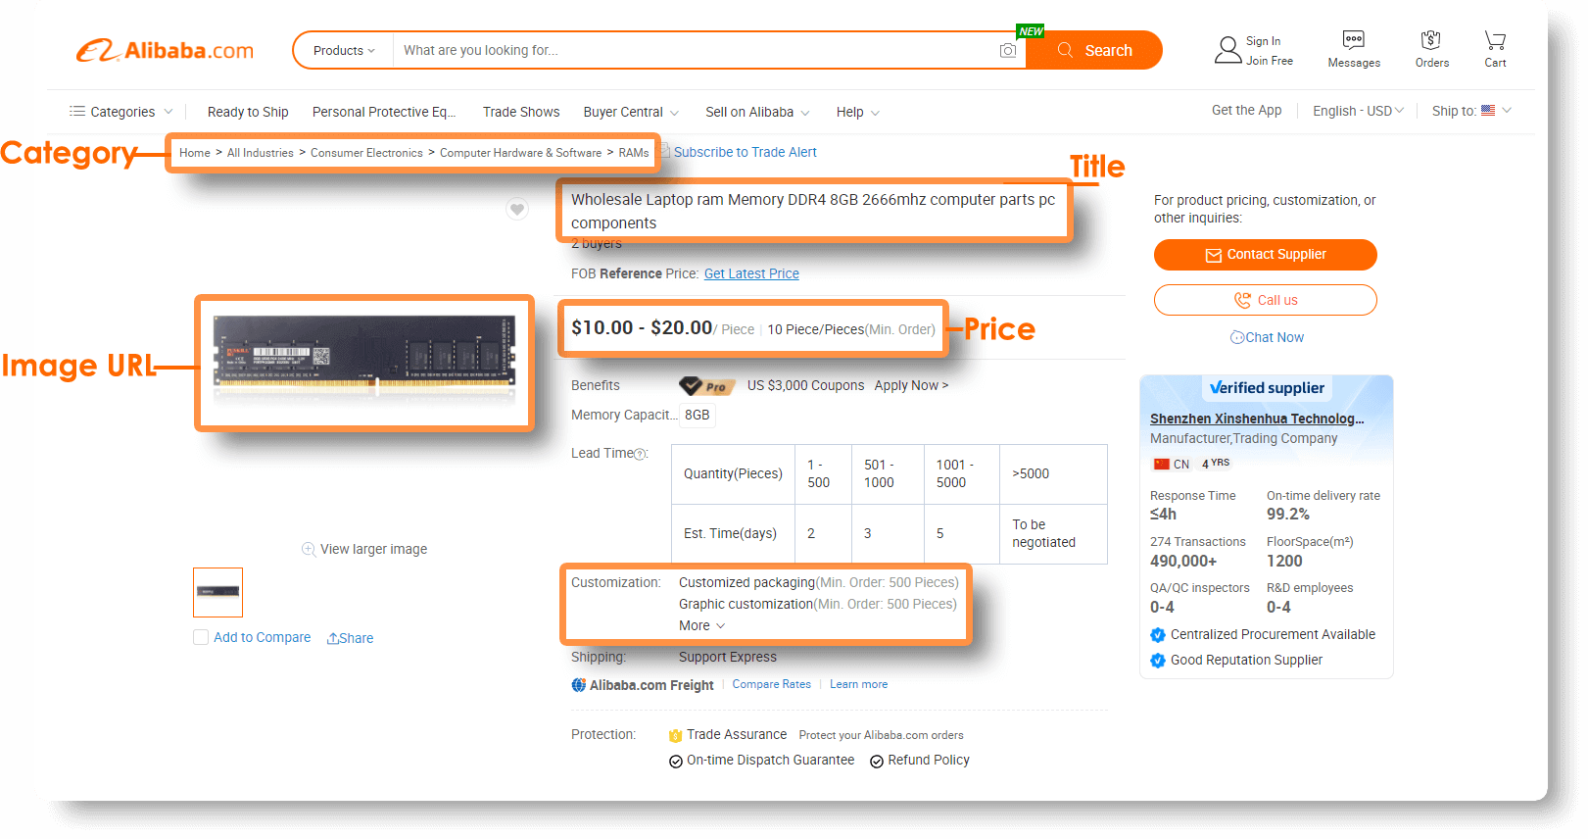Click the Alibaba.com logo
1588x839 pixels.
[x=165, y=51]
